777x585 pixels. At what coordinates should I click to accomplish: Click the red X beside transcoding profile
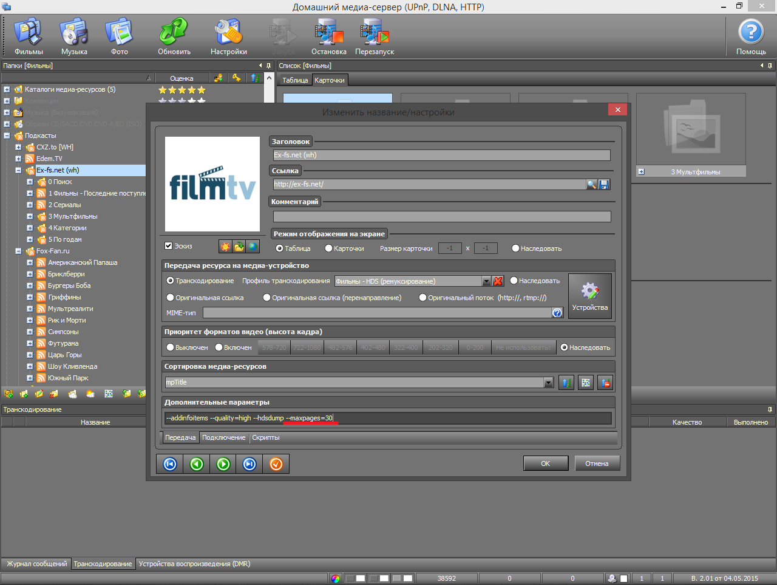(x=498, y=281)
